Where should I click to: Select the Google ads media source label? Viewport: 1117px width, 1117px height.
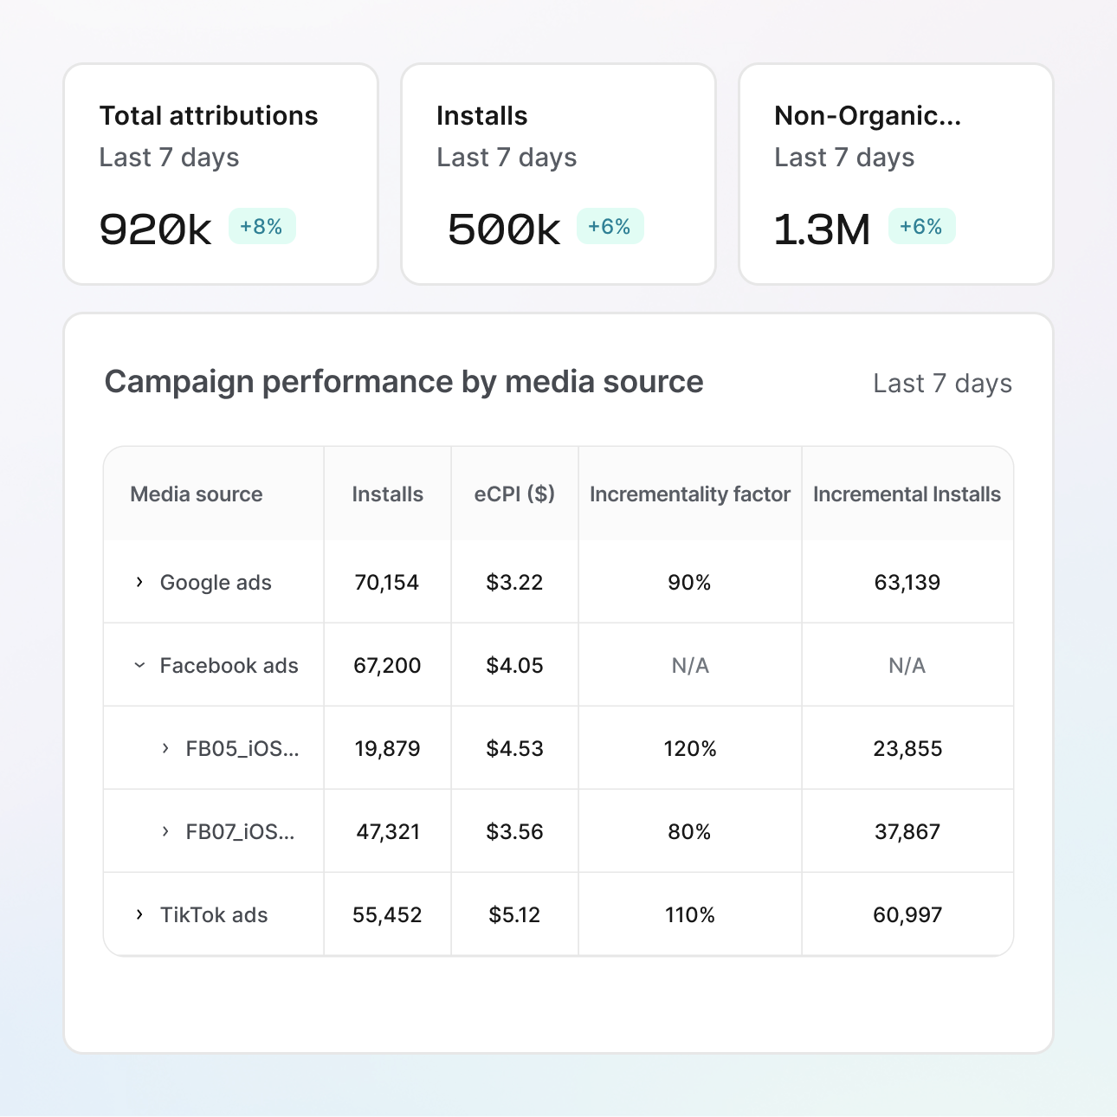point(216,582)
